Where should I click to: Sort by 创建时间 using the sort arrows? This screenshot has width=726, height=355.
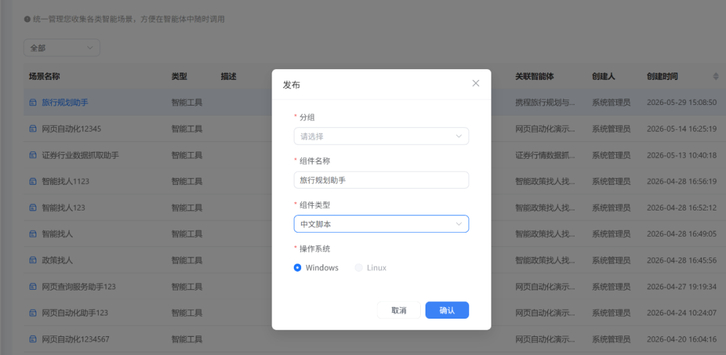pos(716,77)
